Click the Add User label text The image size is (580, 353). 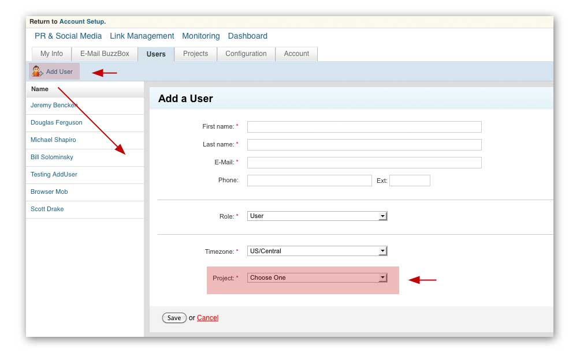click(59, 72)
